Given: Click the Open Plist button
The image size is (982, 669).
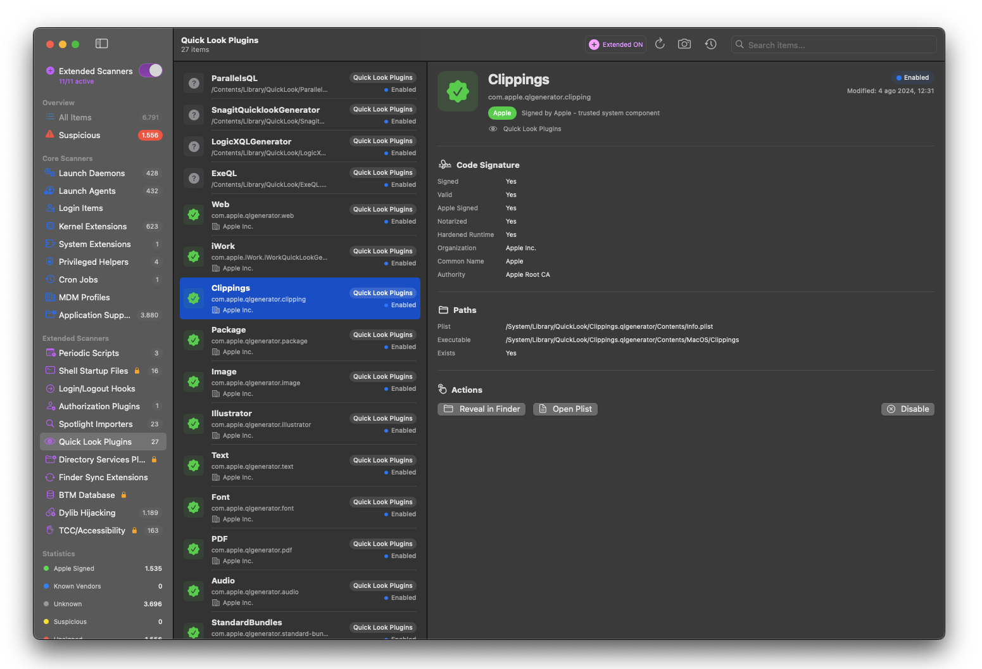Looking at the screenshot, I should pyautogui.click(x=565, y=409).
